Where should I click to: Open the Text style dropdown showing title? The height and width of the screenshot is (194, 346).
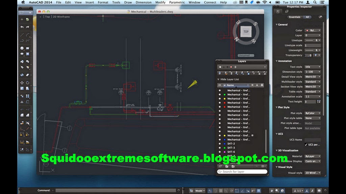tap(313, 67)
